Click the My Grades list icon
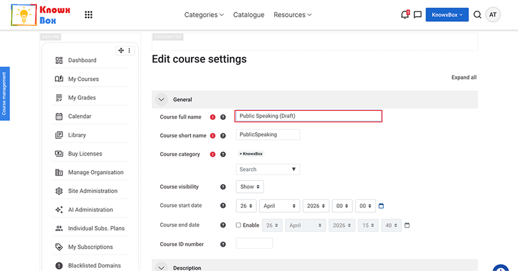Screen dimensions: 518x271 [x=59, y=98]
